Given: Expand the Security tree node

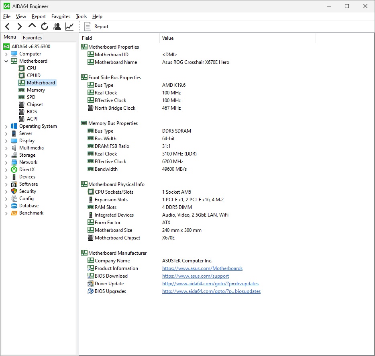Looking at the screenshot, I should 6,192.
